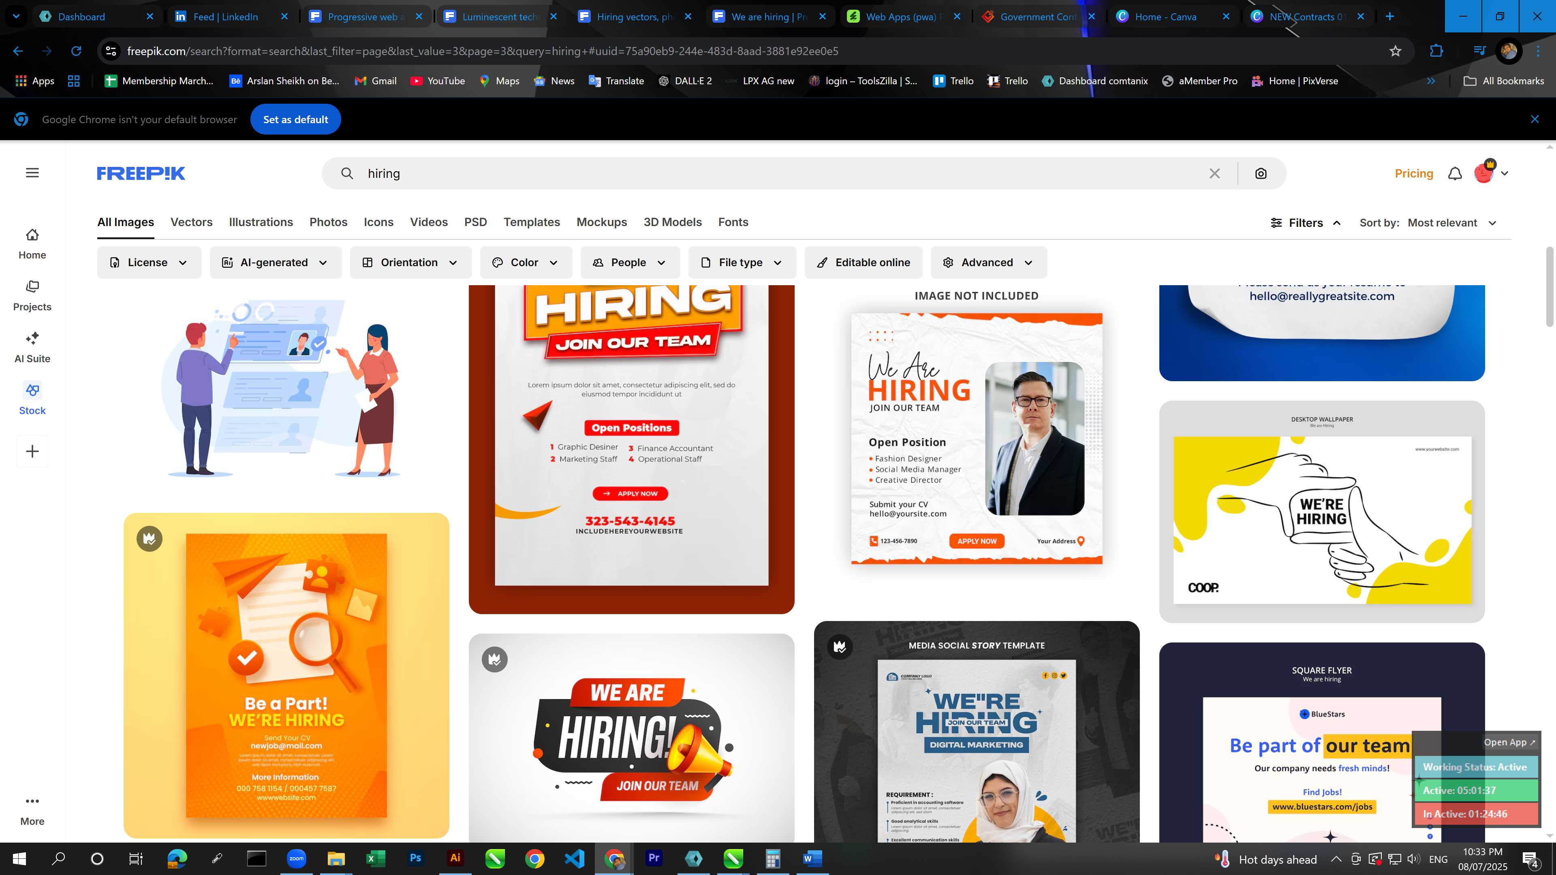Open the We're Hiring desktop wallpaper image
1556x875 pixels.
pos(1322,512)
